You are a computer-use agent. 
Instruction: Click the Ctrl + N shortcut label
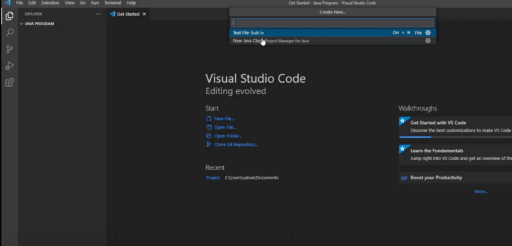coord(401,33)
